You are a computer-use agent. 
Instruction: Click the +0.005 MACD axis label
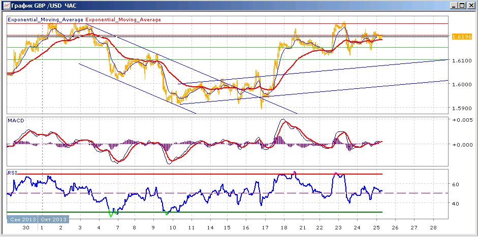pos(462,120)
